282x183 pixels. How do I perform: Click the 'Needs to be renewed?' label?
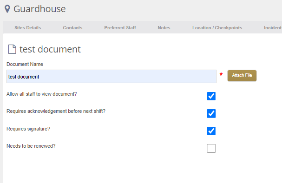pyautogui.click(x=31, y=146)
